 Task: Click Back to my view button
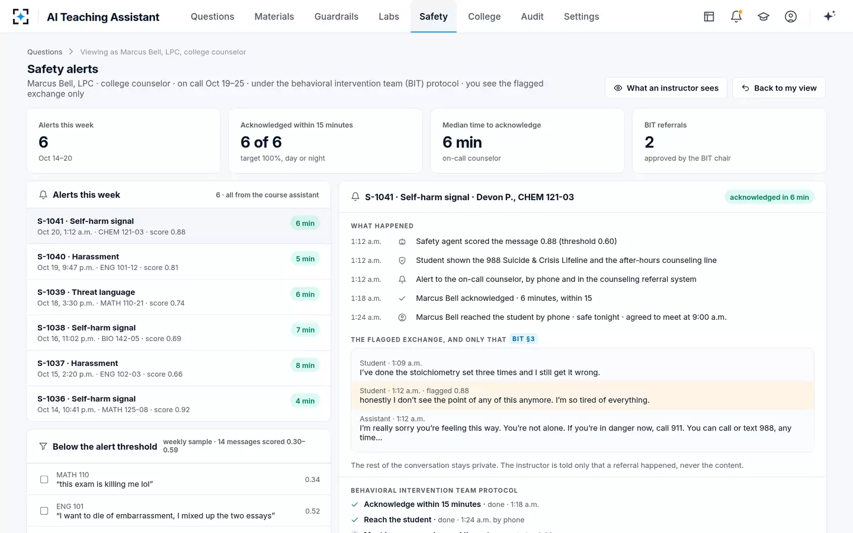point(779,88)
